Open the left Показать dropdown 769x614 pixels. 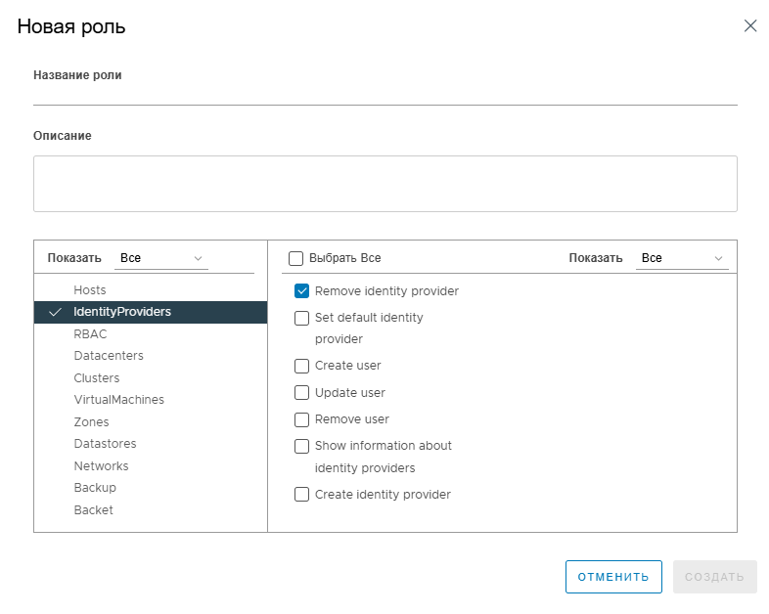[161, 258]
